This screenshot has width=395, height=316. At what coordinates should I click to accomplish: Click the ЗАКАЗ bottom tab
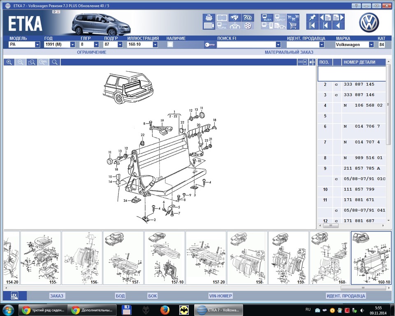57,296
